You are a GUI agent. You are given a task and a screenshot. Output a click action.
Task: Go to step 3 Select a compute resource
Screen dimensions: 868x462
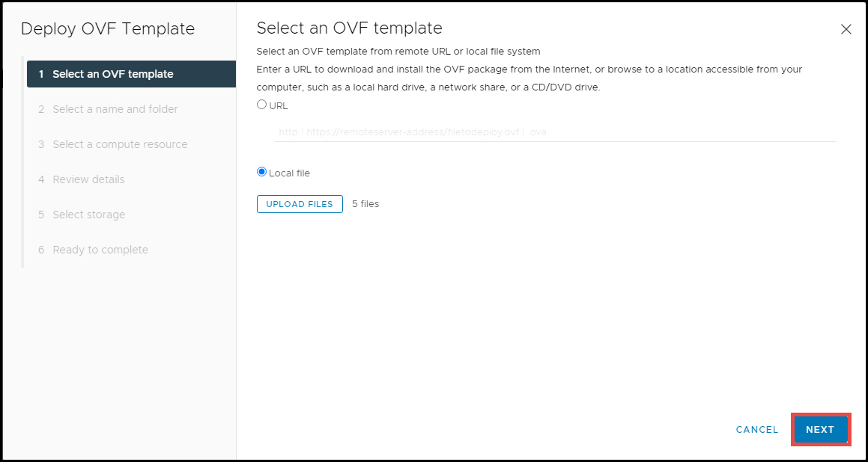pos(113,144)
